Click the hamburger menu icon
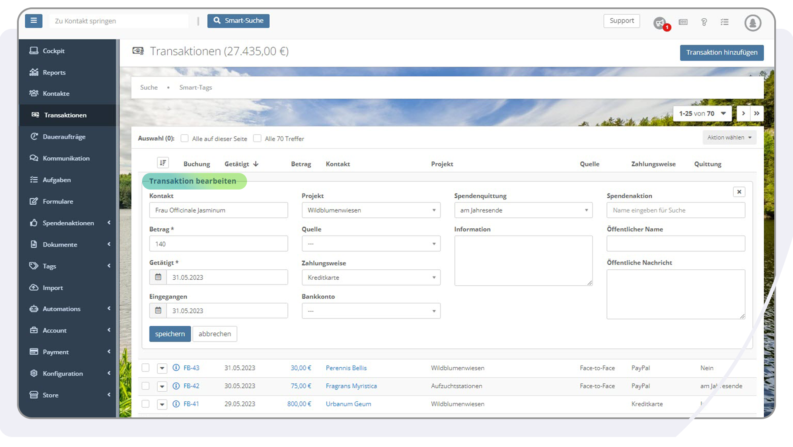 [34, 21]
